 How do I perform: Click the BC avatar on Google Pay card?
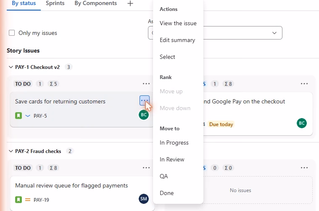[302, 123]
